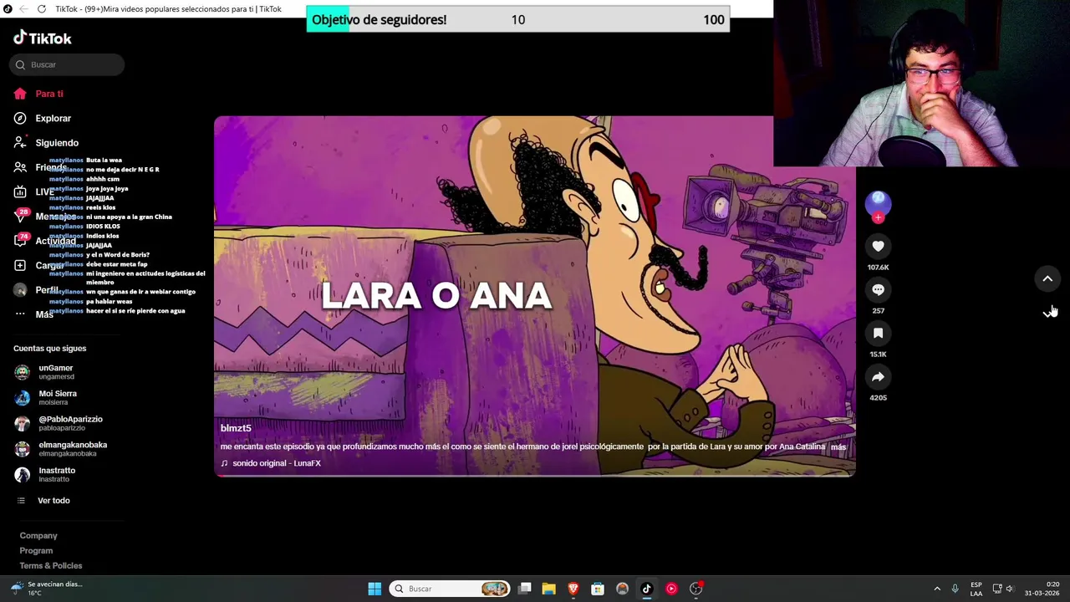Screen dimensions: 1070x602
Task: Show hidden system tray icons
Action: coord(937,589)
